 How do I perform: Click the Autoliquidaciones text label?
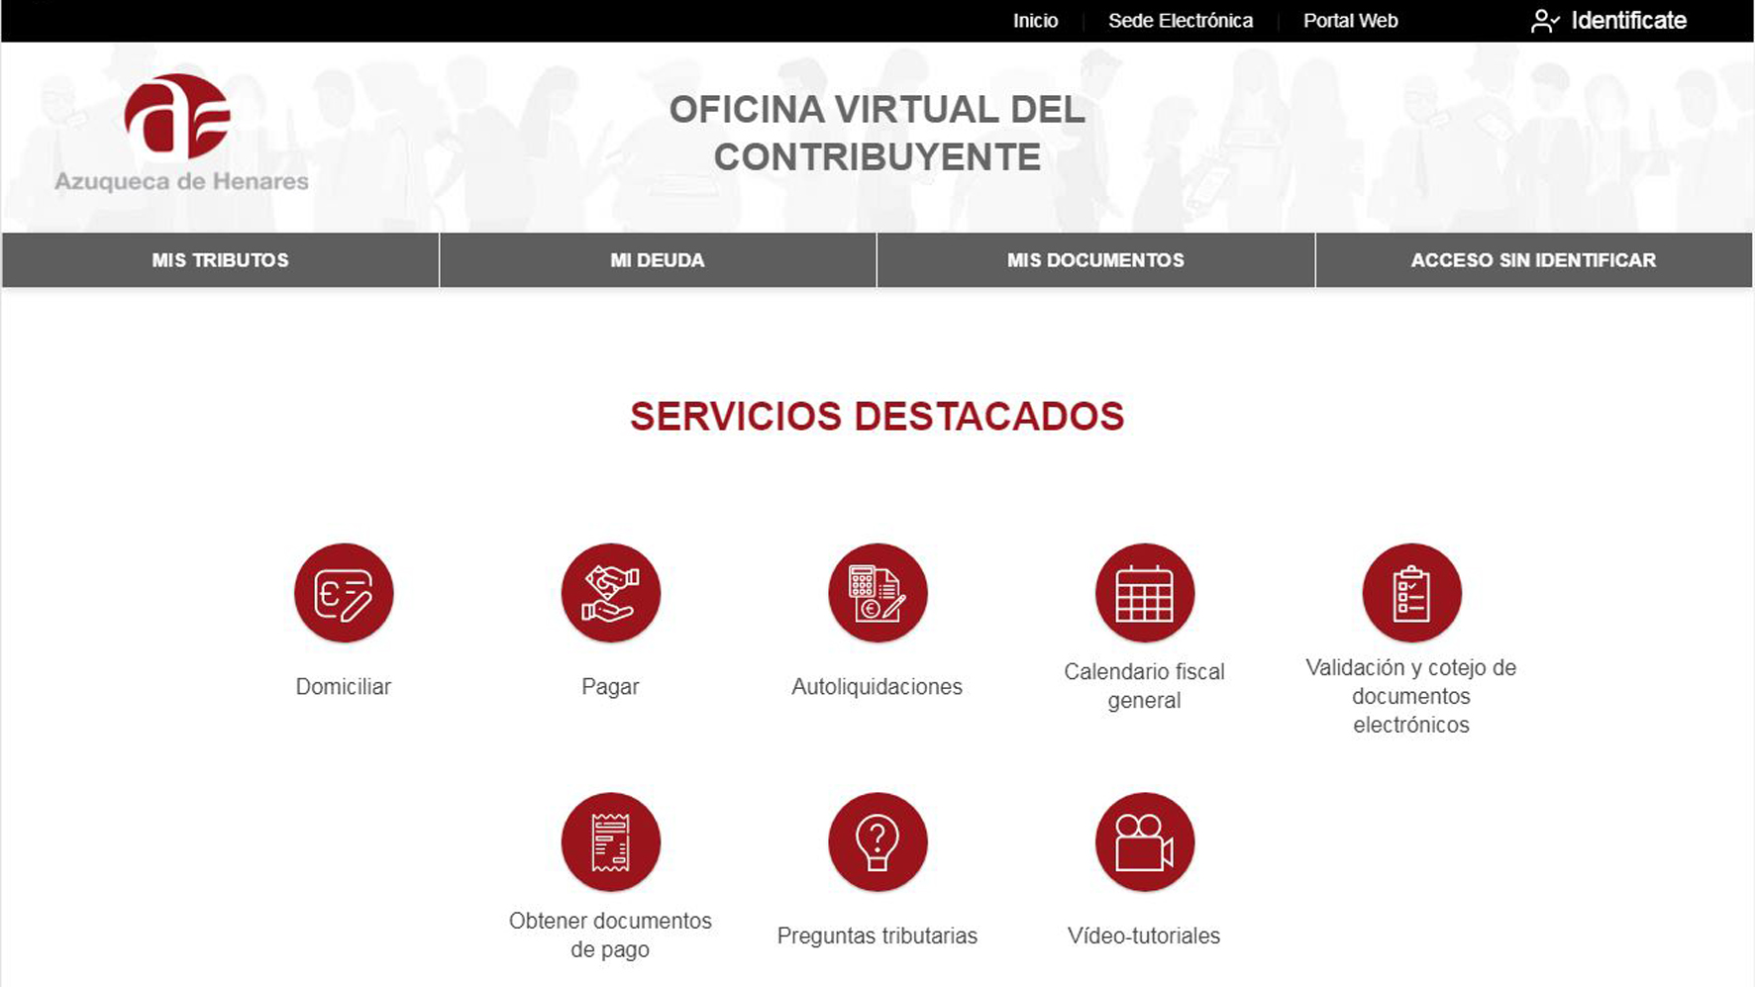click(x=877, y=687)
